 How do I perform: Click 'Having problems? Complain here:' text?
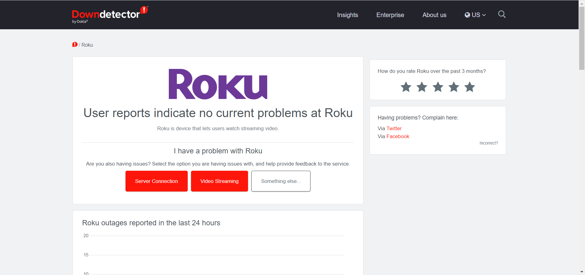418,118
